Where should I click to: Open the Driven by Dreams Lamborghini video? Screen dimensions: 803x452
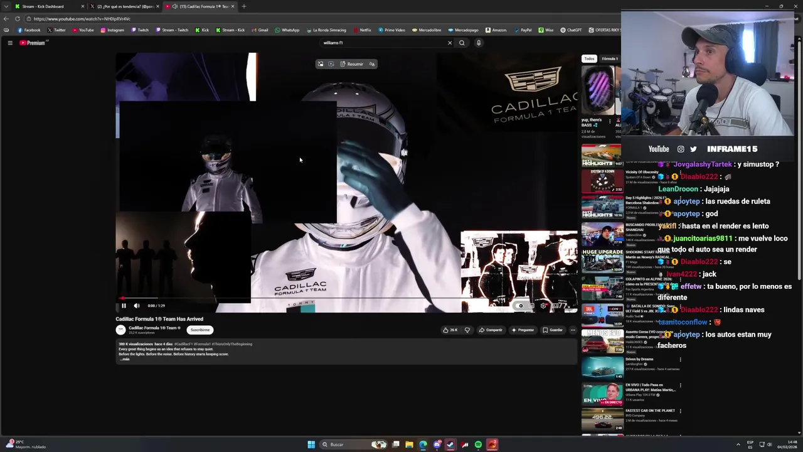(x=602, y=368)
